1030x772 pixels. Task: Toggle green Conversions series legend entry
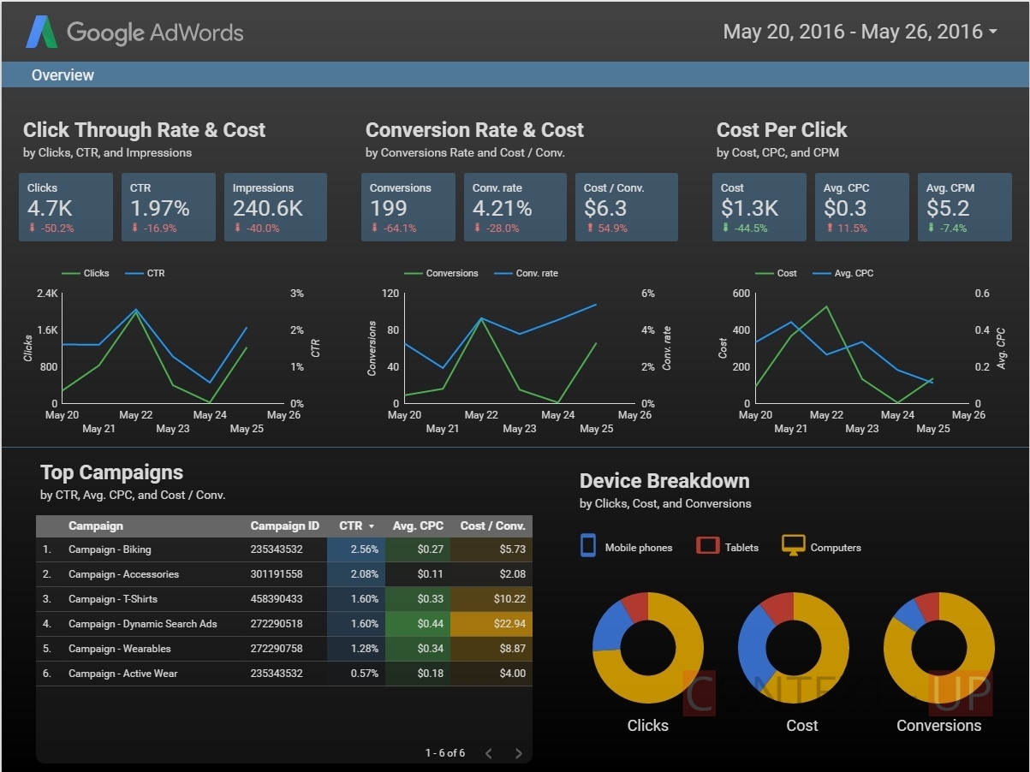441,273
